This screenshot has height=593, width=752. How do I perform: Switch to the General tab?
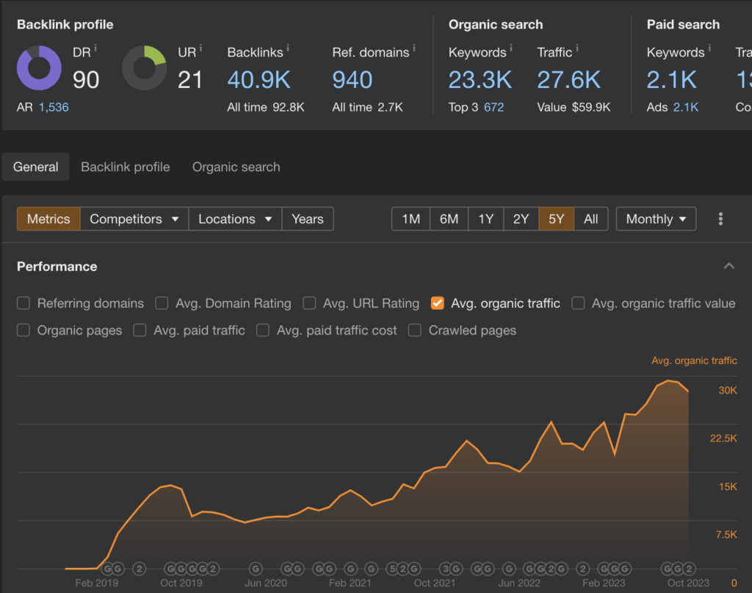(x=35, y=167)
